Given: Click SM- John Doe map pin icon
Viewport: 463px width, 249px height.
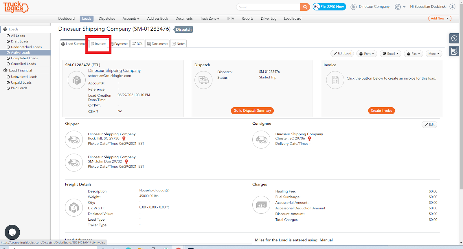Looking at the screenshot, I should (126, 162).
